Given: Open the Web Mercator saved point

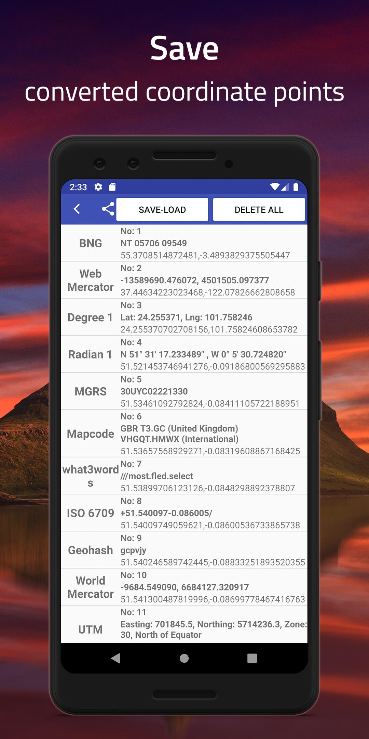Looking at the screenshot, I should [x=184, y=280].
